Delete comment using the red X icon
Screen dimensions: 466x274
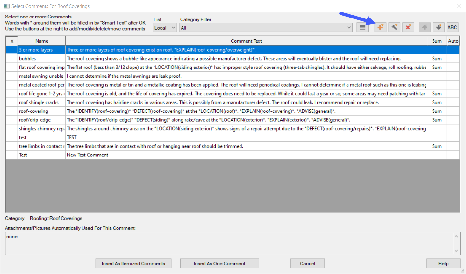click(x=408, y=27)
